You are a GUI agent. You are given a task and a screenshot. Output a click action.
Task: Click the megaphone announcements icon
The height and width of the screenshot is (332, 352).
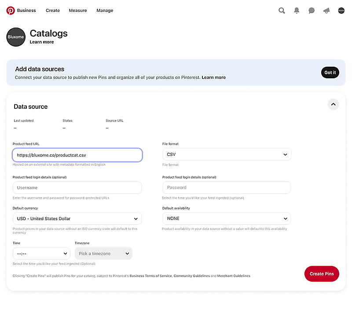pos(326,11)
